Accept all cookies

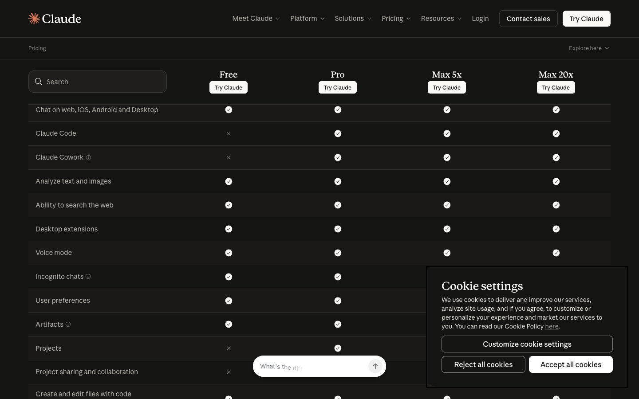tap(571, 364)
